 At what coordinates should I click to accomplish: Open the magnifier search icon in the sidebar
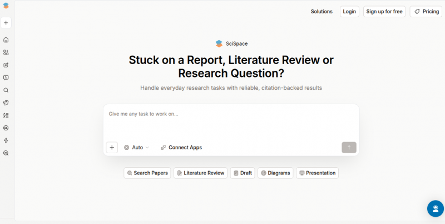coord(6,90)
